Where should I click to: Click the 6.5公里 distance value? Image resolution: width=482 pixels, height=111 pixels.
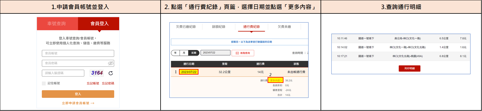point(444,38)
